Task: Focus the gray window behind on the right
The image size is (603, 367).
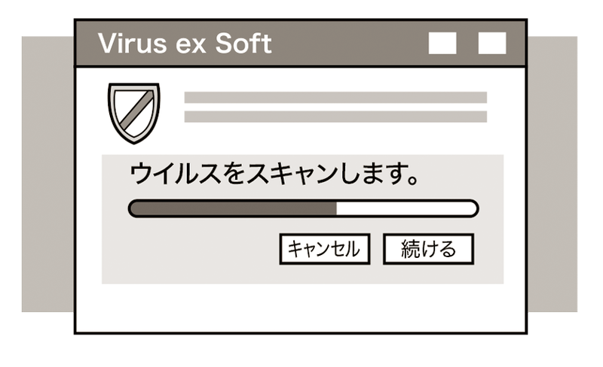Action: coord(552,173)
